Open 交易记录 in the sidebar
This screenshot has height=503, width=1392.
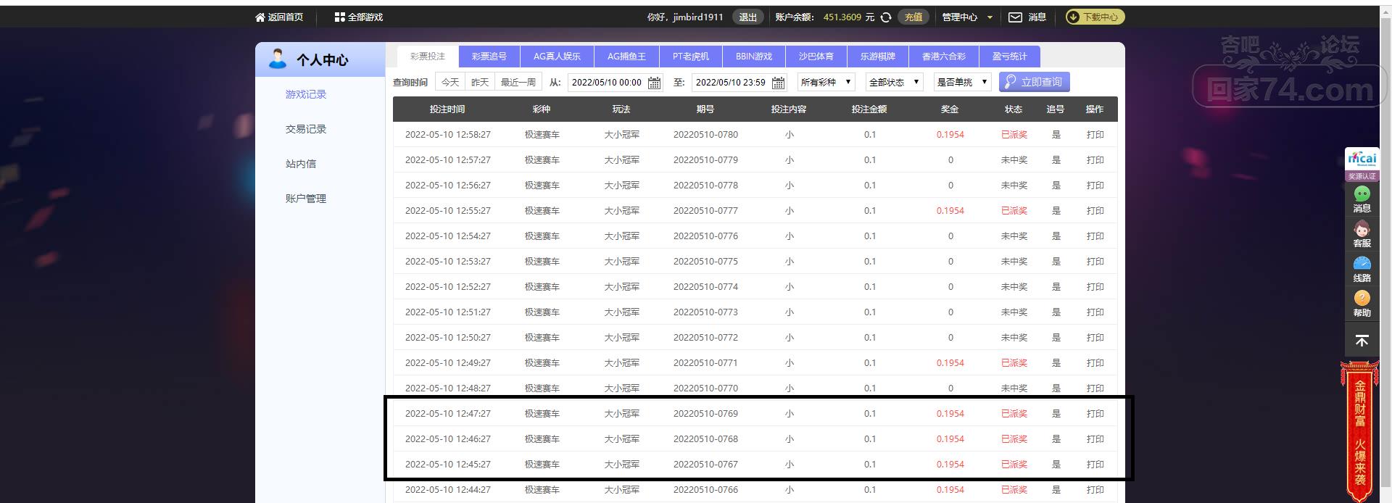(306, 129)
